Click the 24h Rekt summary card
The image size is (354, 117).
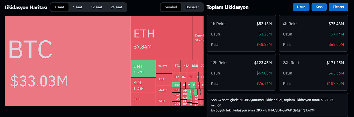(313, 73)
